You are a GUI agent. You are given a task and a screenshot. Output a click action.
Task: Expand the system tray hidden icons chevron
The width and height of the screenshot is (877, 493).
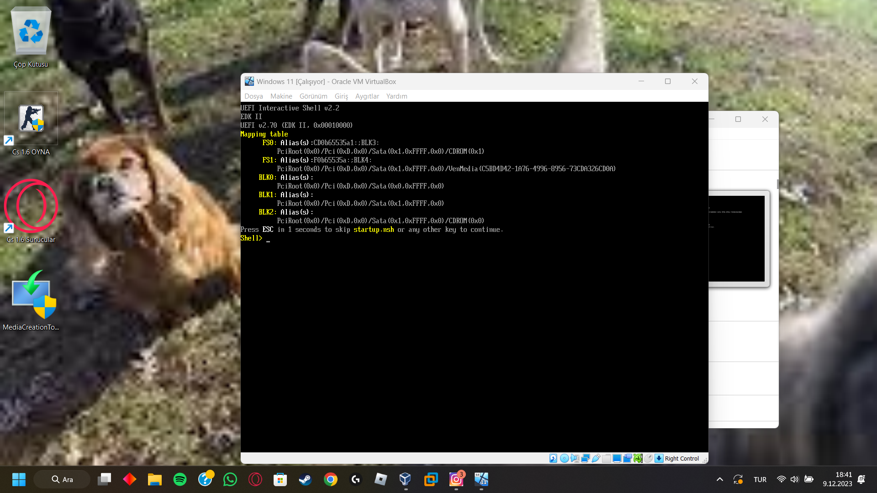point(720,479)
